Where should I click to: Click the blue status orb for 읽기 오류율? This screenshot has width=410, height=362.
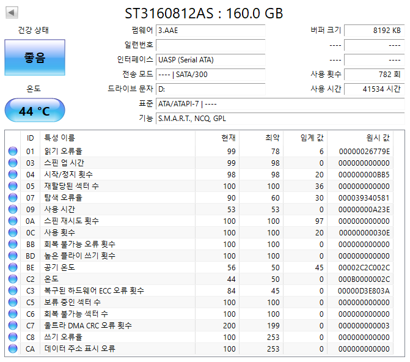click(13, 152)
